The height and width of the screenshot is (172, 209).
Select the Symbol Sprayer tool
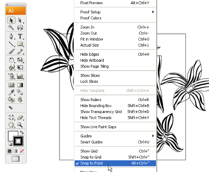pos(11,76)
